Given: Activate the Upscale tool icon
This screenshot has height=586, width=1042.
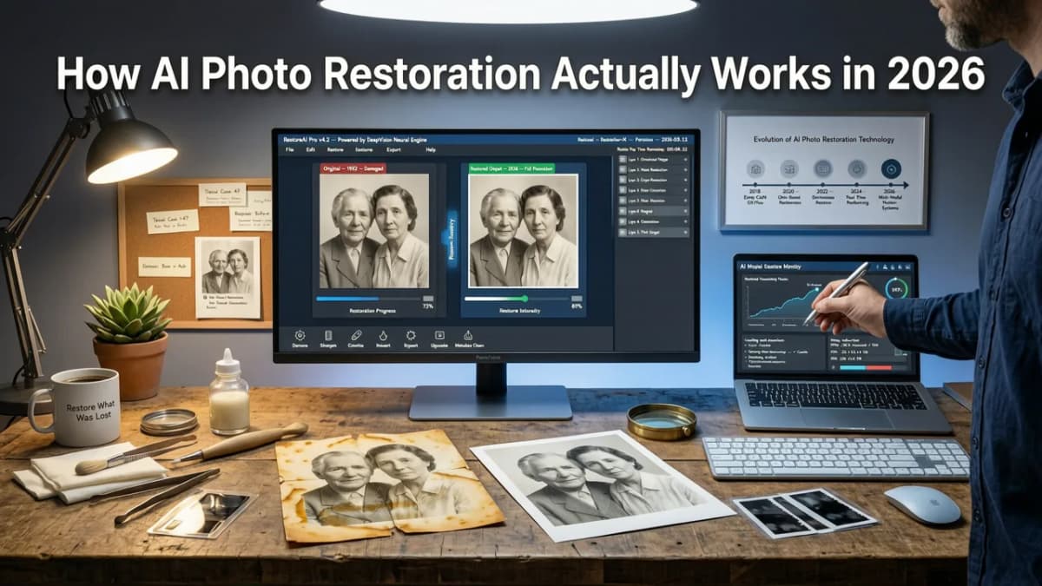Looking at the screenshot, I should [439, 335].
